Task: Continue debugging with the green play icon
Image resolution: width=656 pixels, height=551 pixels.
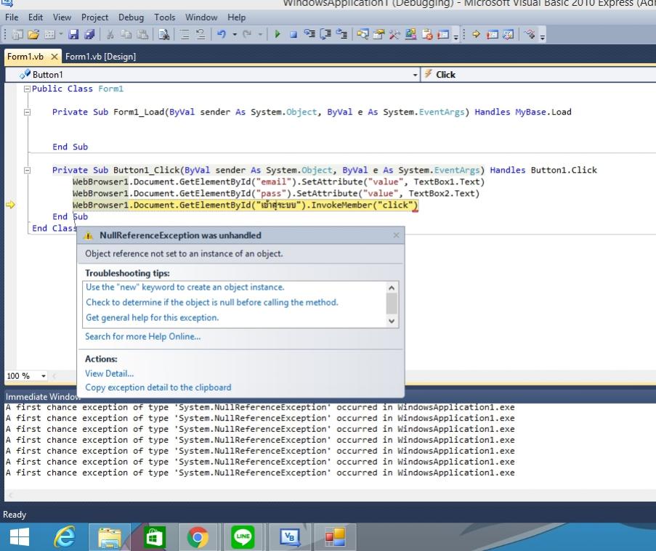Action: click(277, 34)
